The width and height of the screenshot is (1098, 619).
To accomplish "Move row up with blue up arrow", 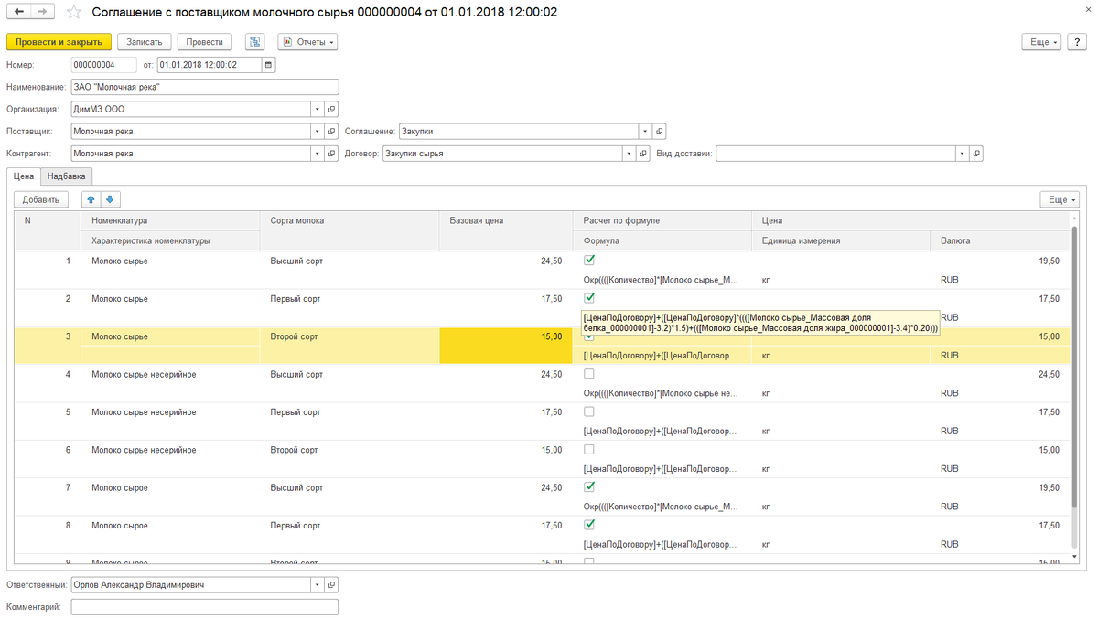I will point(91,199).
